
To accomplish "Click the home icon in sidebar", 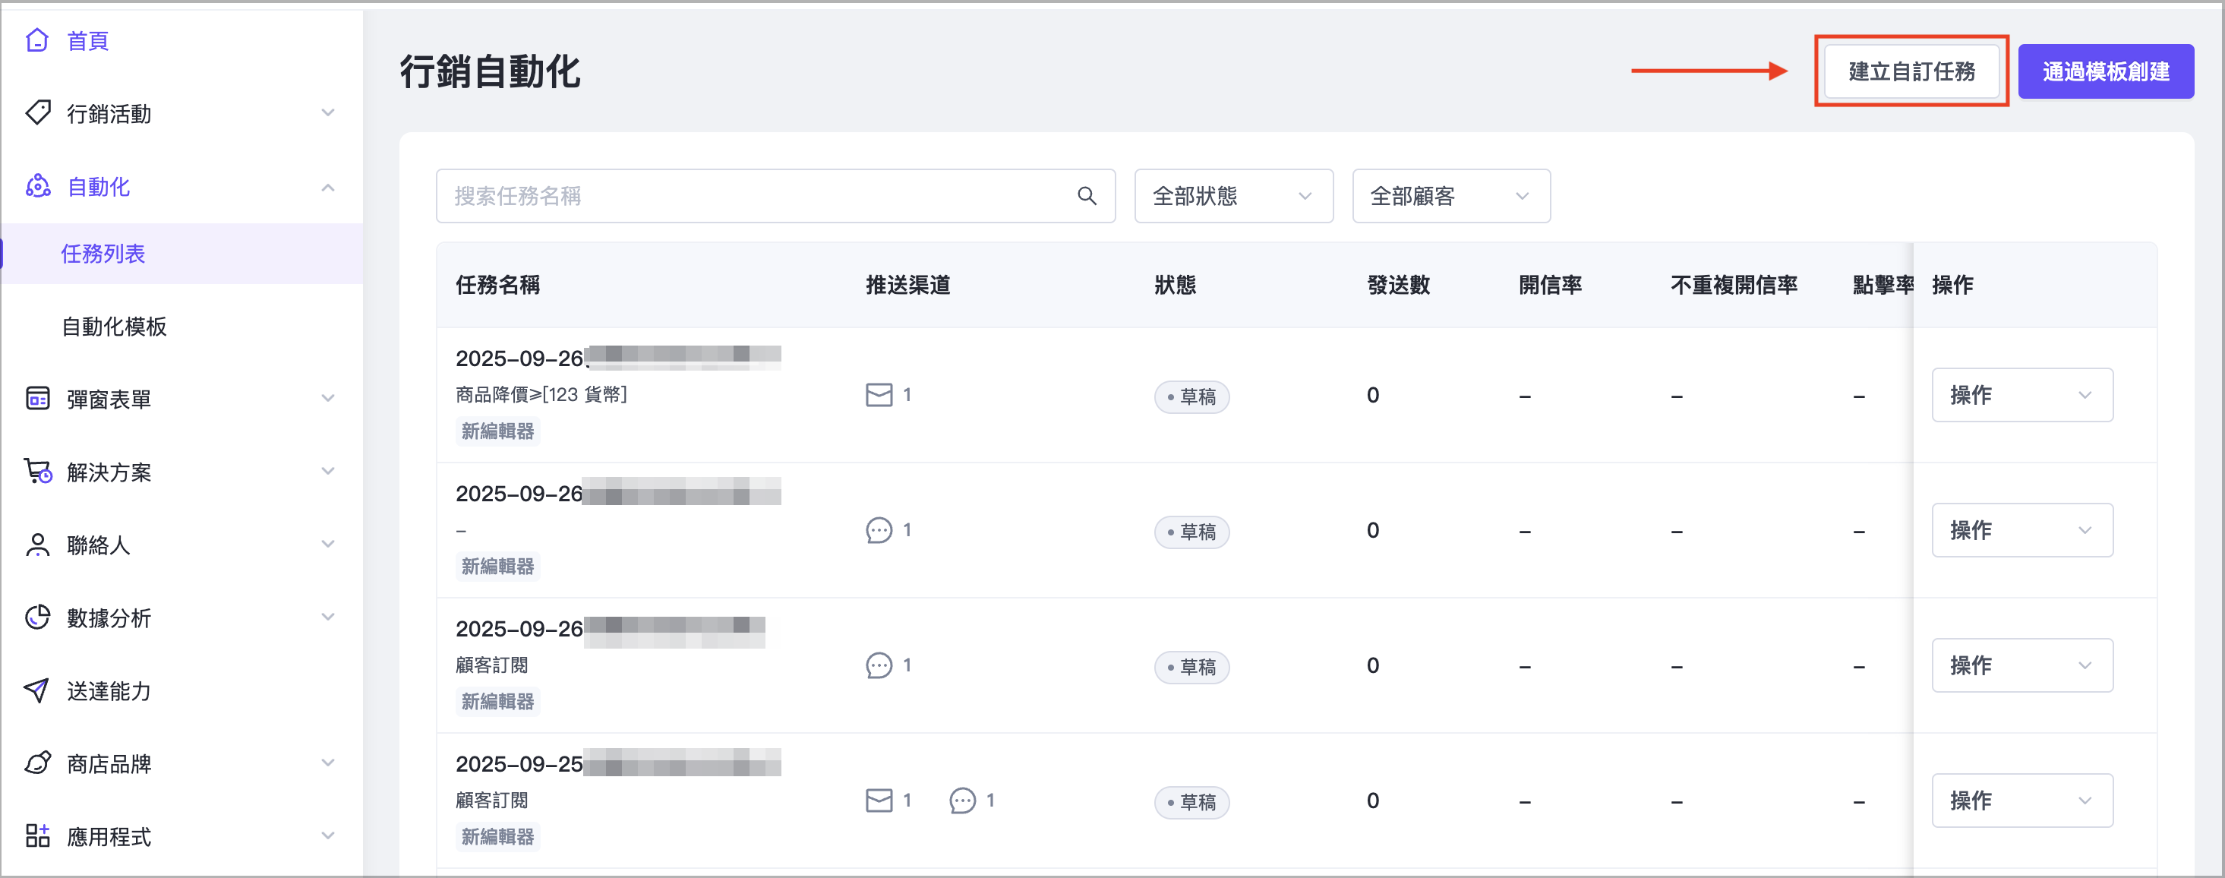I will tap(37, 39).
